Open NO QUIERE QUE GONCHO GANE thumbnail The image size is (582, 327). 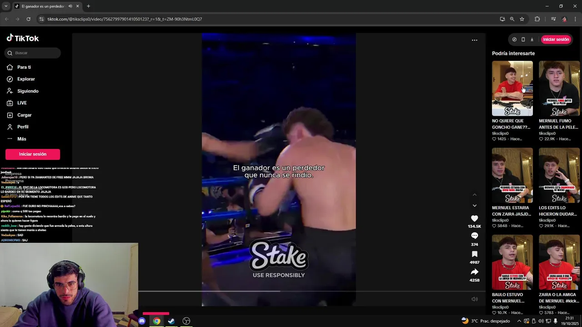[x=512, y=88]
